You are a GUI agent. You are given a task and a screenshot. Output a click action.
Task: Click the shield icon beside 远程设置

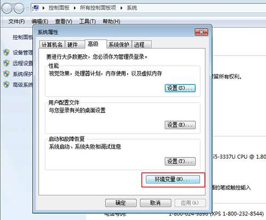click(6, 63)
